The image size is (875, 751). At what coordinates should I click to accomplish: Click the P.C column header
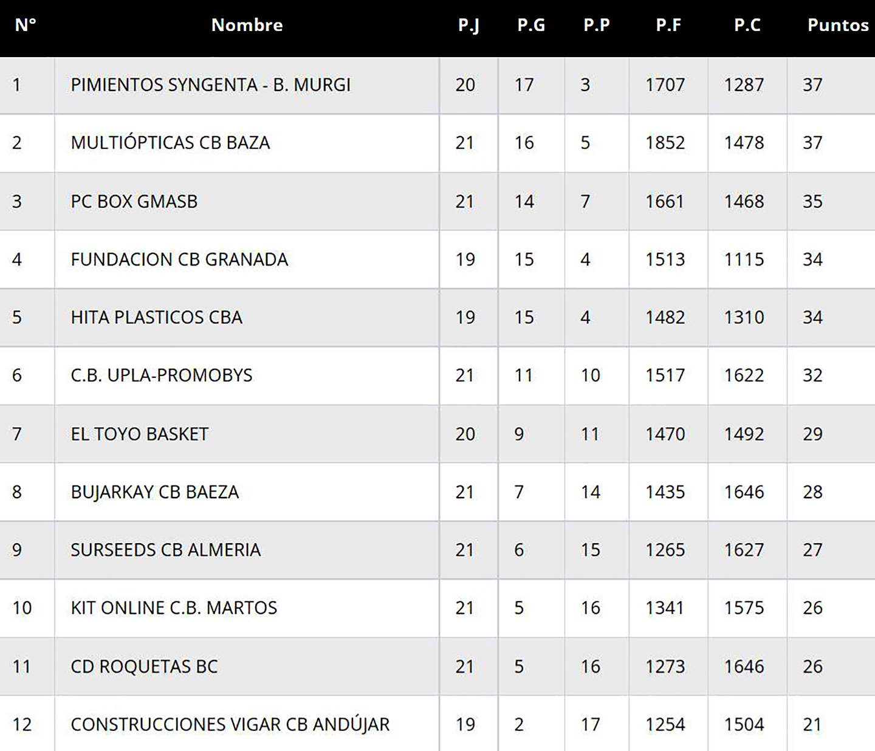[x=747, y=25]
